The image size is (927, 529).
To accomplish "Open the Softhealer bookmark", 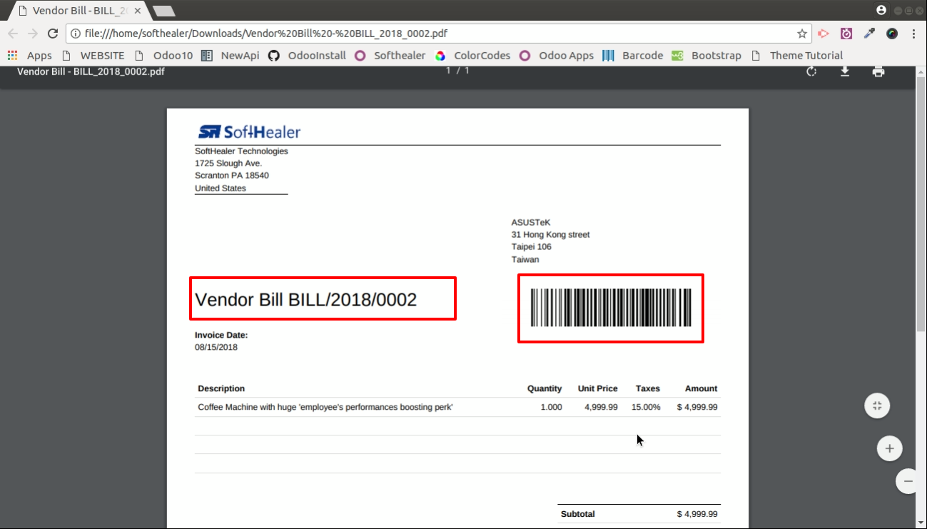I will (390, 56).
